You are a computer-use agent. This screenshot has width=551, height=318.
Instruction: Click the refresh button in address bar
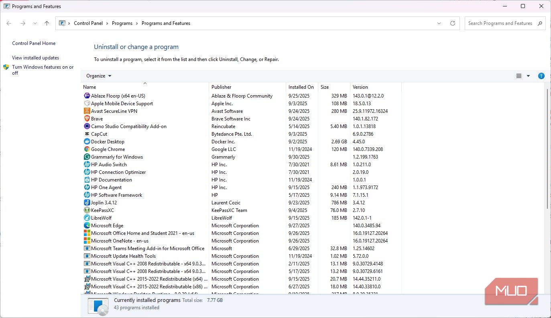click(x=453, y=23)
